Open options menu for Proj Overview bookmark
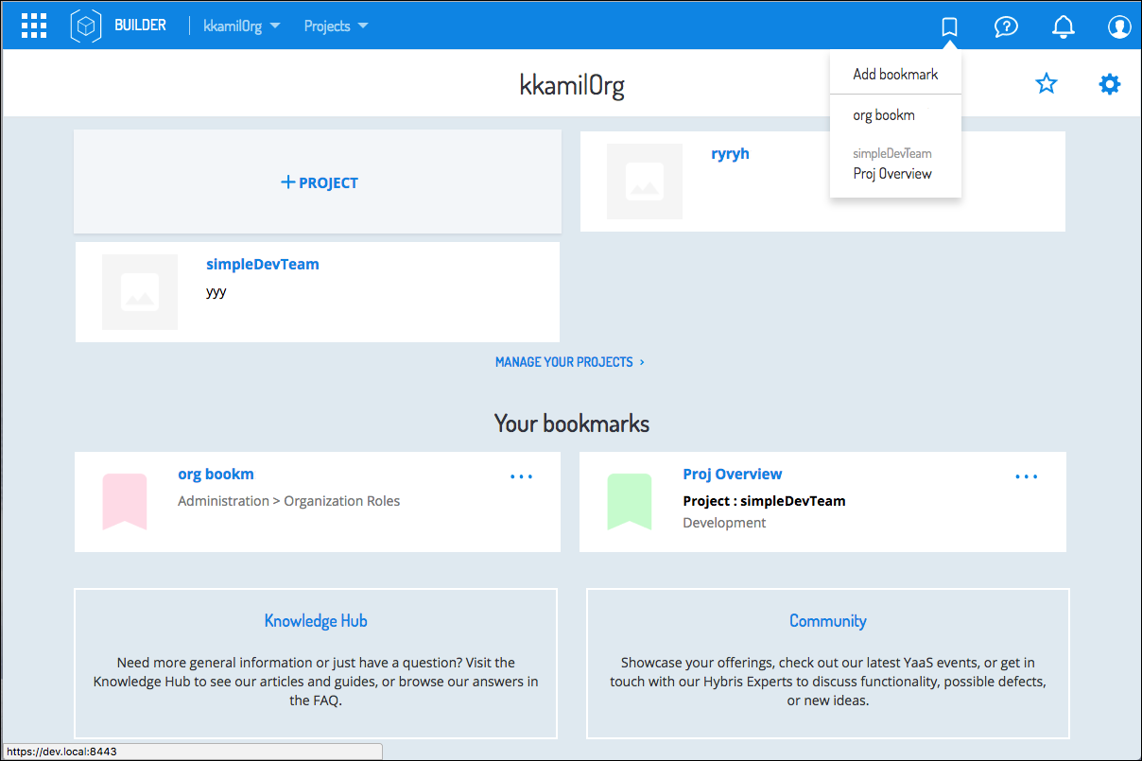The image size is (1142, 761). tap(1026, 476)
